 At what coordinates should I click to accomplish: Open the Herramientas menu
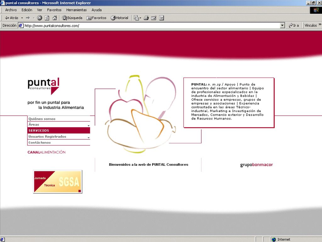tap(76, 10)
